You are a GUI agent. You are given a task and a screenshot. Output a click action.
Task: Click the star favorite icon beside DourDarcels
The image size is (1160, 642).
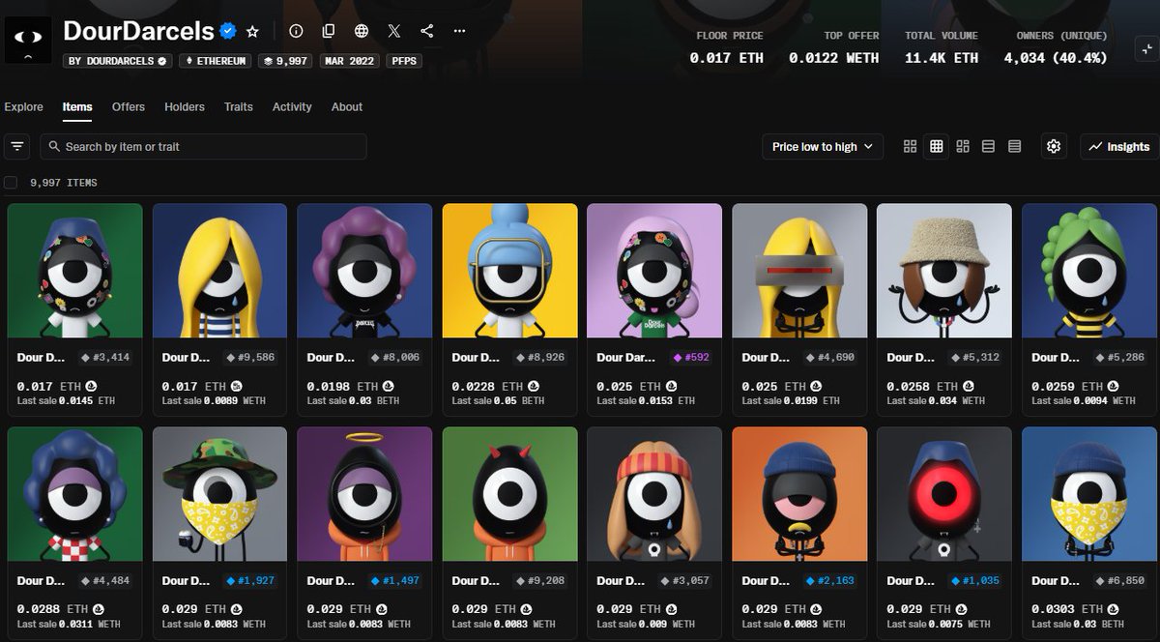252,31
